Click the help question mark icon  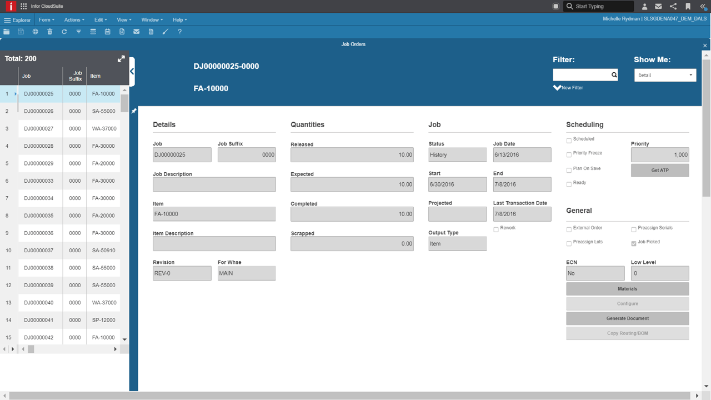(x=179, y=32)
